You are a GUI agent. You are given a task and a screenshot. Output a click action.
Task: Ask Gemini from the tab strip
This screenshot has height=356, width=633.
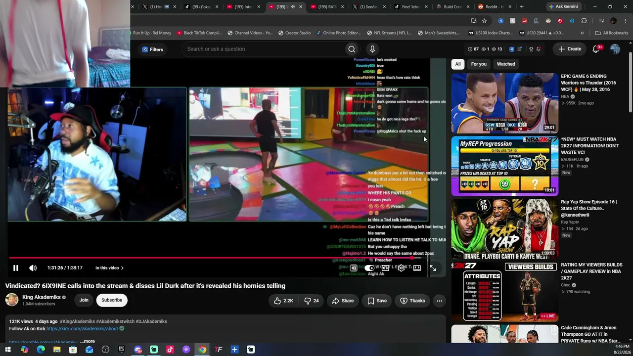(x=564, y=6)
